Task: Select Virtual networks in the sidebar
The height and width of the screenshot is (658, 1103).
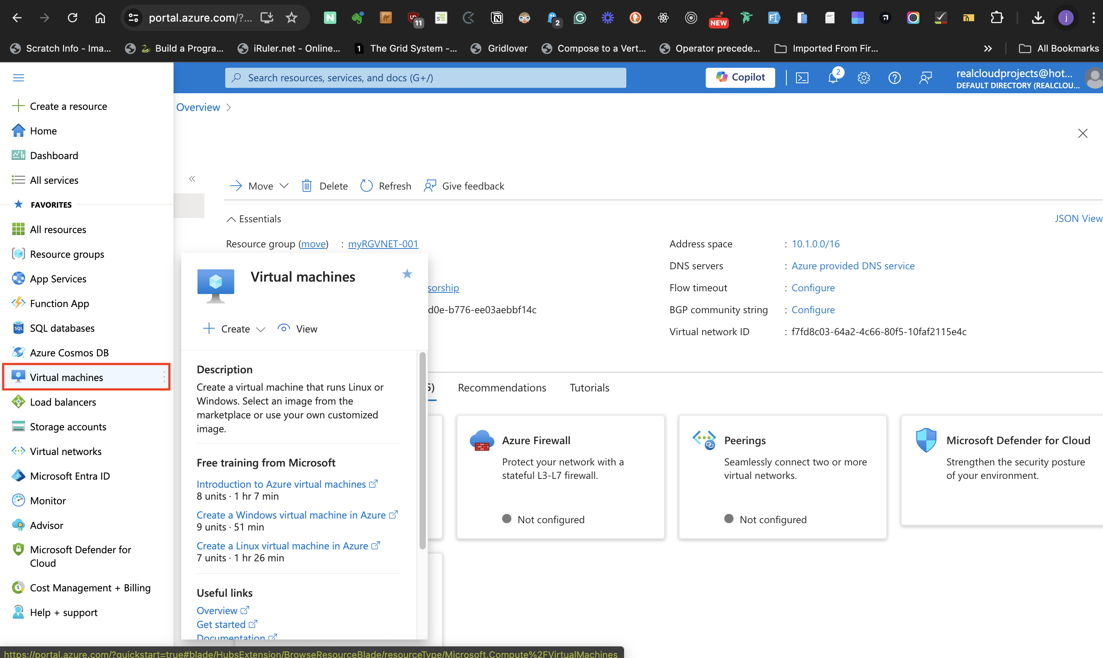Action: 65,451
